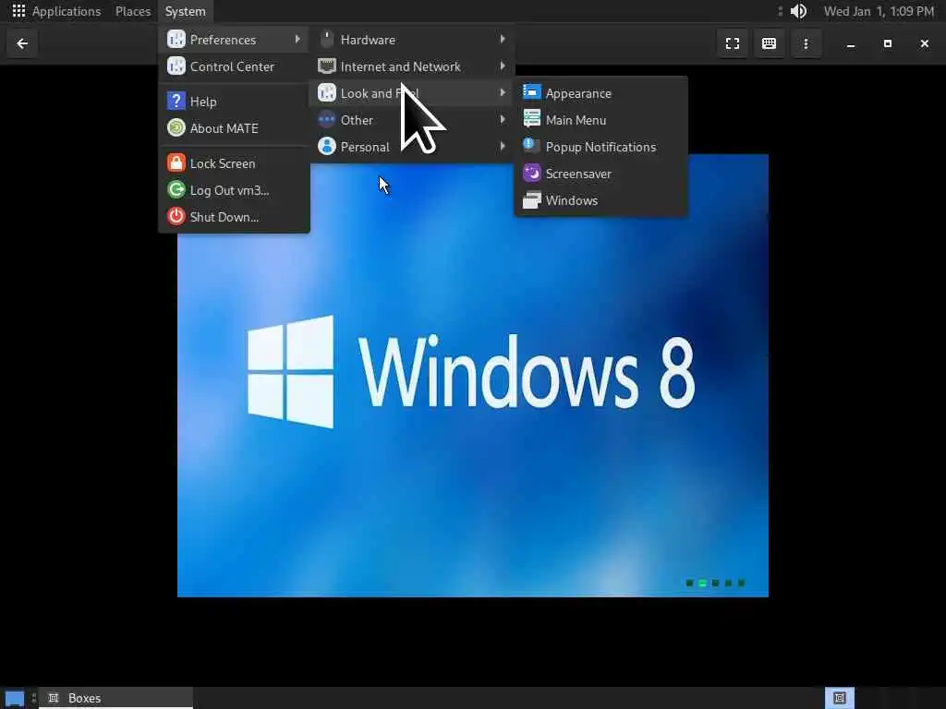This screenshot has height=709, width=946.
Task: Click the Windows preferences icon
Action: tap(531, 199)
